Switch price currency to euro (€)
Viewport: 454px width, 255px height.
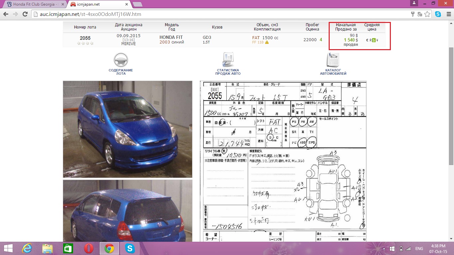367,40
